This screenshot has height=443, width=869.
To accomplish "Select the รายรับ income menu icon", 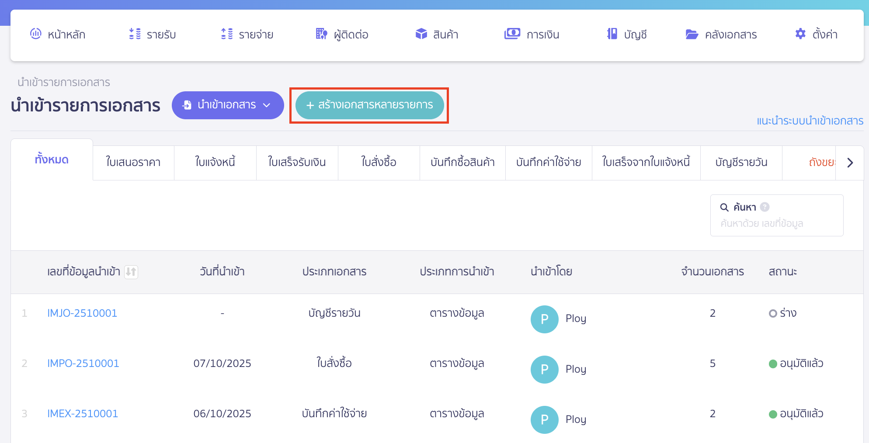I will point(135,34).
